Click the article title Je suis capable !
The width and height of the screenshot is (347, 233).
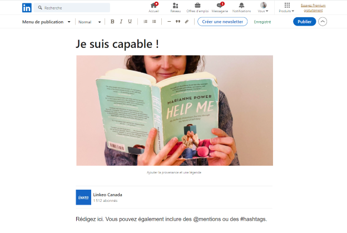(117, 44)
